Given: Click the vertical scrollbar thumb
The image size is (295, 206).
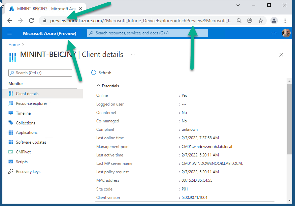Looking at the screenshot, I should pos(289,119).
